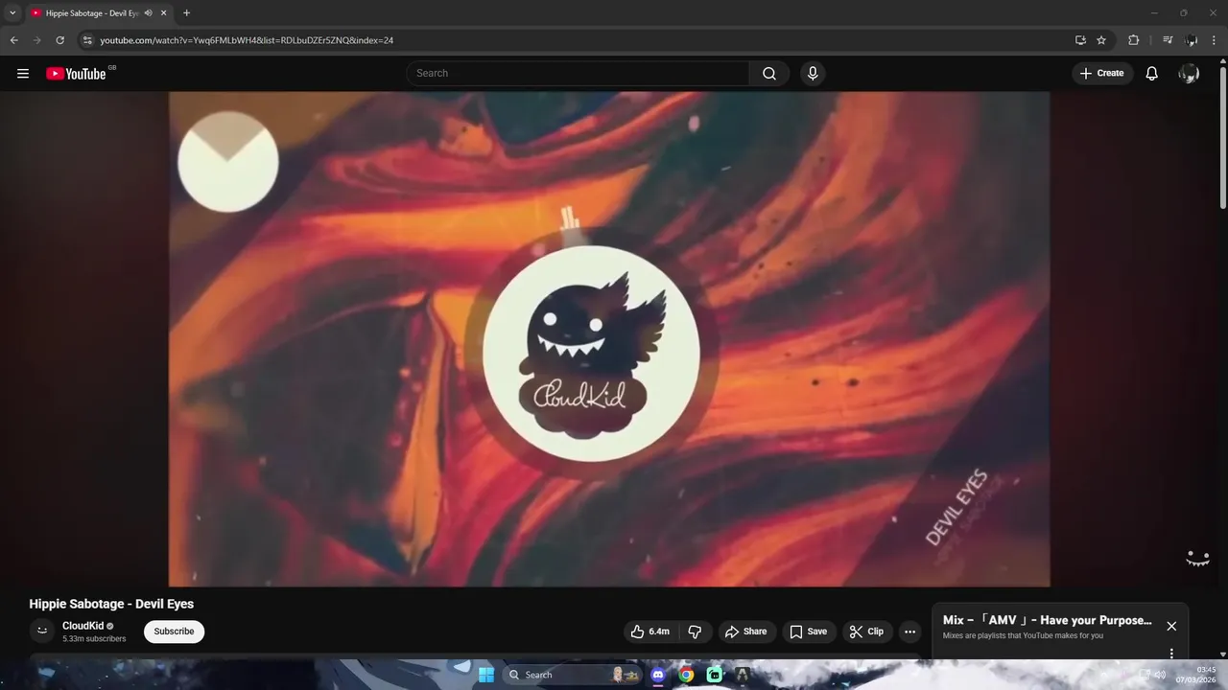Open Chrome three-dot menu
The image size is (1228, 690).
1215,40
